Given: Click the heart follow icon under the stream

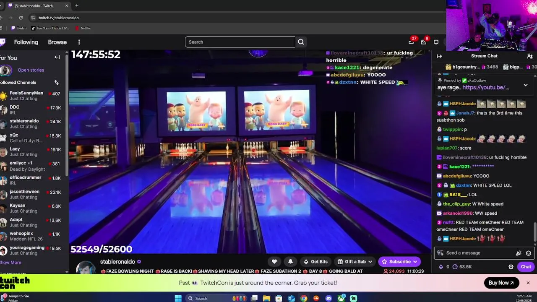Looking at the screenshot, I should tap(274, 262).
